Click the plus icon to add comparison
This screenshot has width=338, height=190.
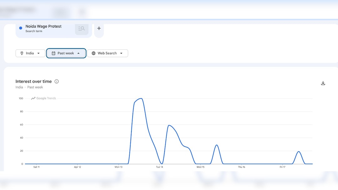click(99, 28)
